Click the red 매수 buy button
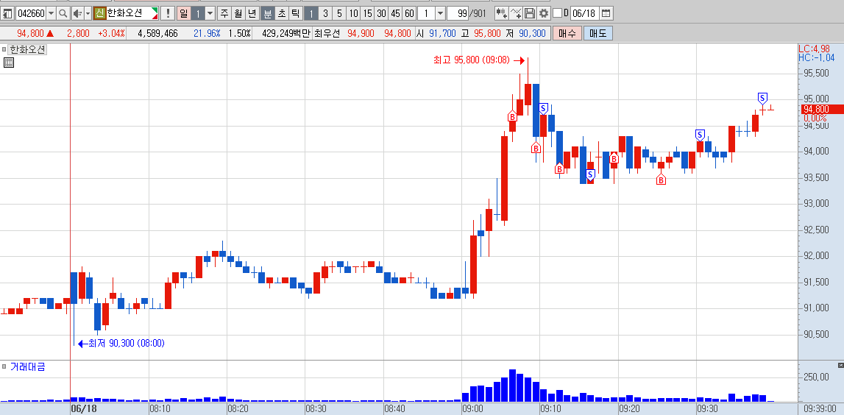The height and width of the screenshot is (415, 844). [567, 33]
